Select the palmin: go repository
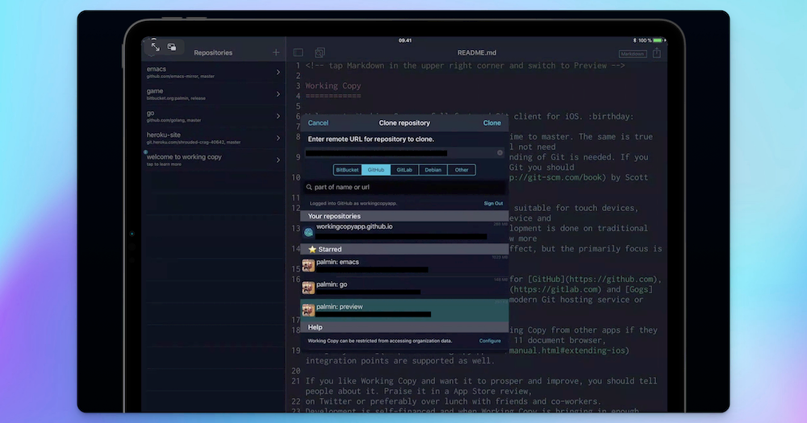This screenshot has width=807, height=423. (404, 288)
